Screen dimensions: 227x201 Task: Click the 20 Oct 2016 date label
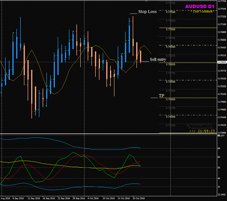point(139,198)
